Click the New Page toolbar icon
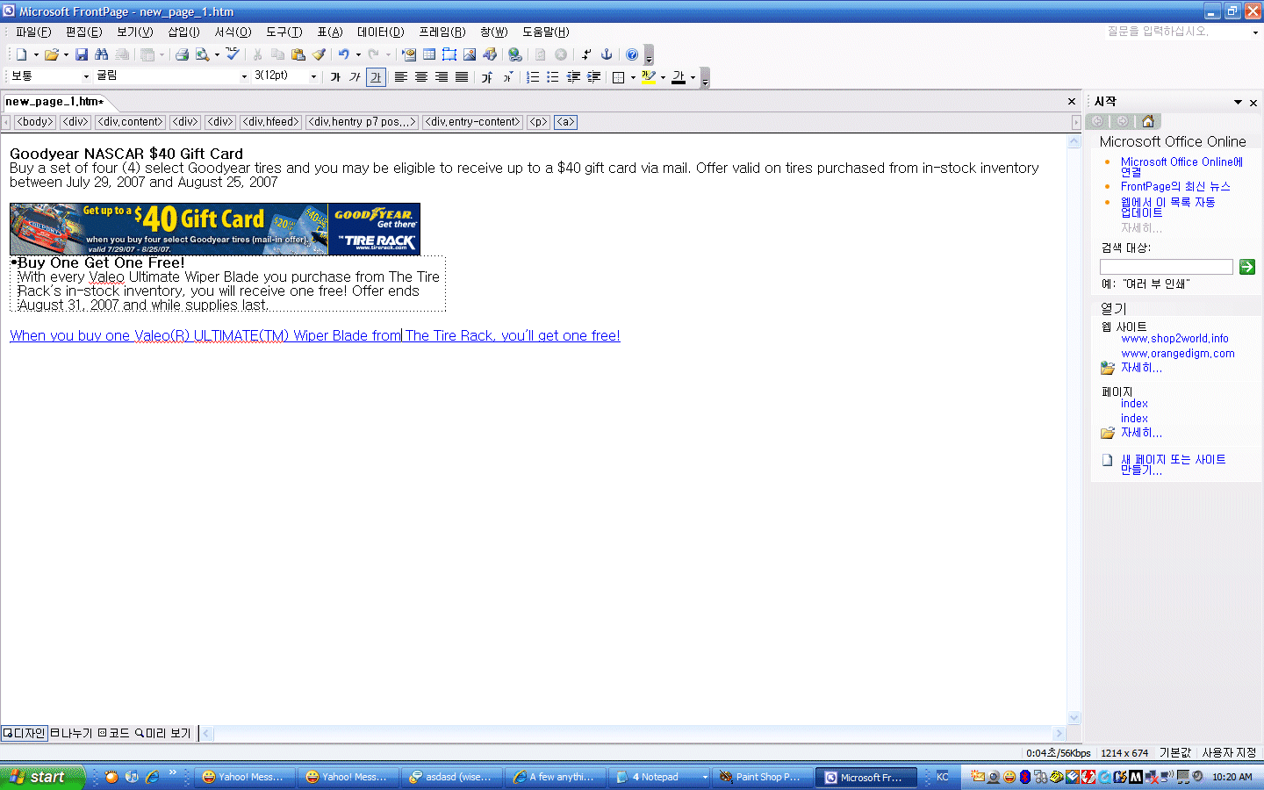The height and width of the screenshot is (790, 1264). click(x=21, y=54)
